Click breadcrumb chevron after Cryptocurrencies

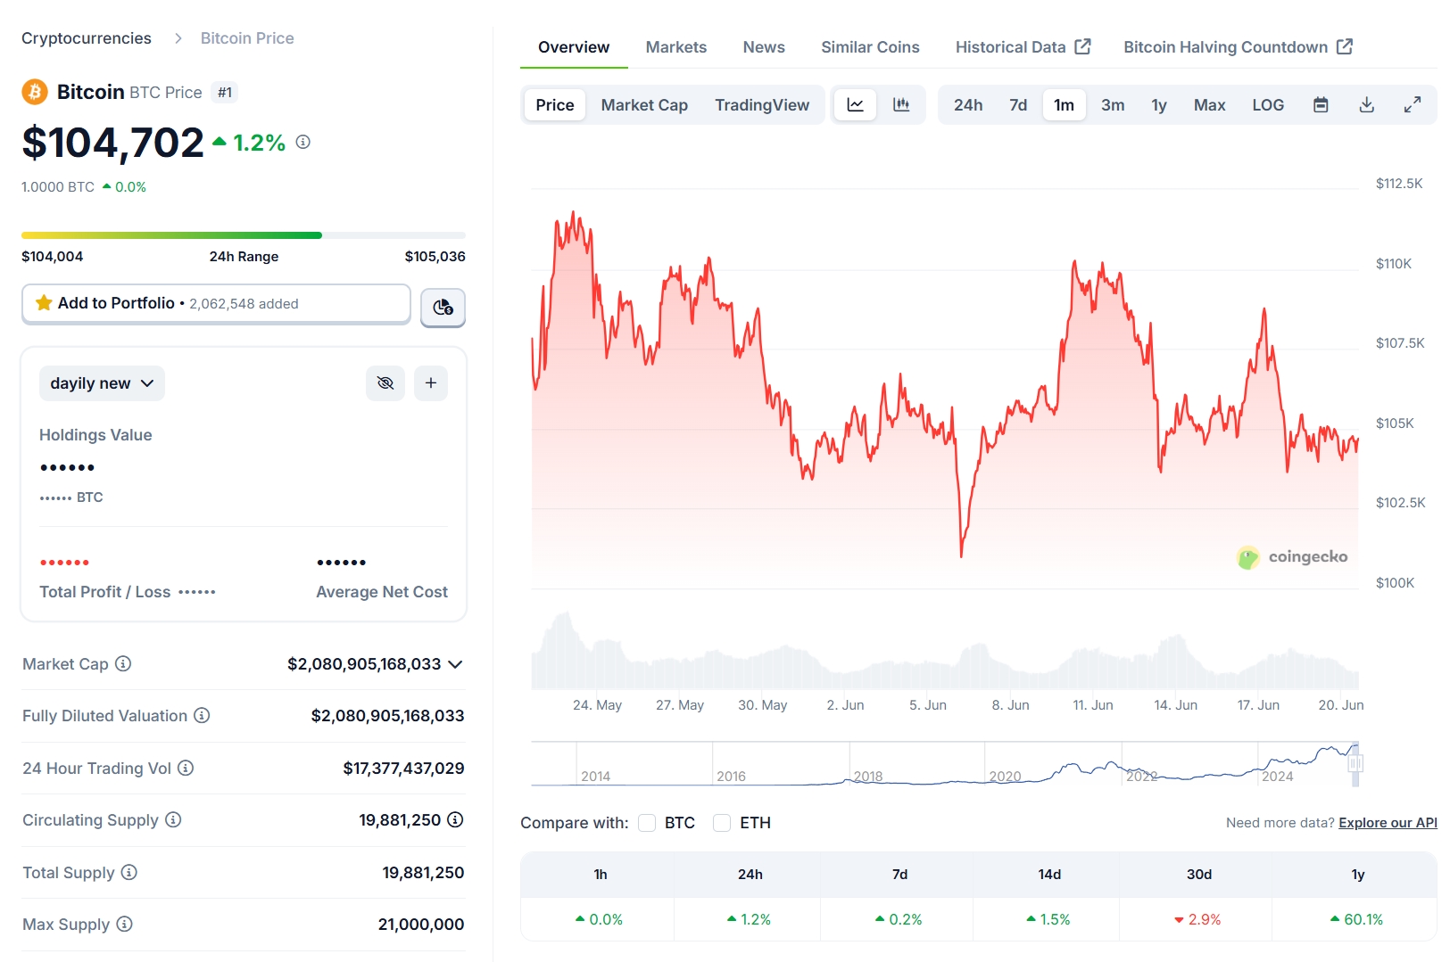[178, 38]
